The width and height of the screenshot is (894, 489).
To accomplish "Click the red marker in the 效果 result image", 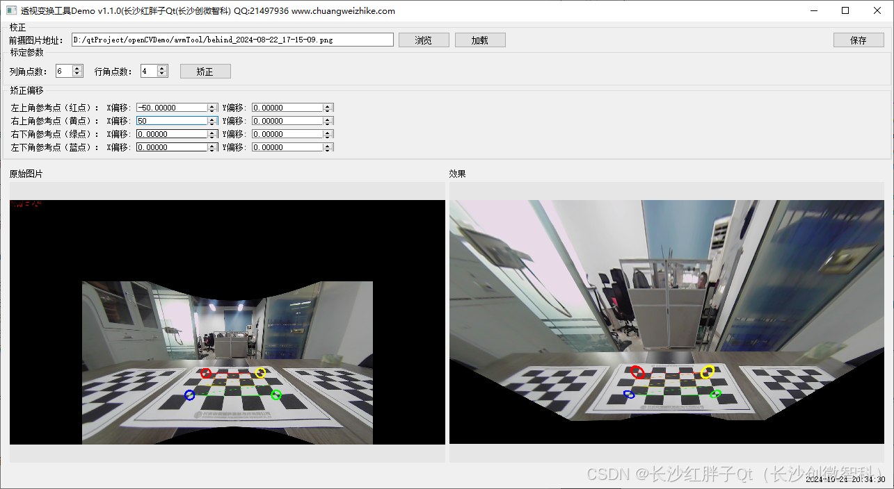I will [637, 372].
